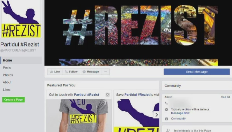Click the blue Send Message button
The image size is (232, 132).
point(197,72)
